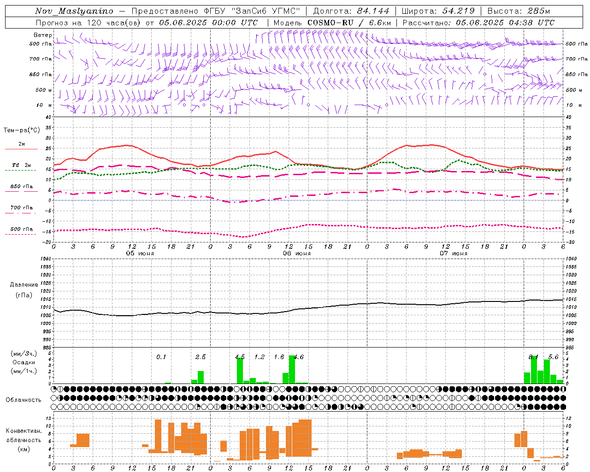
Task: Click the Конвективн. panel label
Action: tap(24, 431)
